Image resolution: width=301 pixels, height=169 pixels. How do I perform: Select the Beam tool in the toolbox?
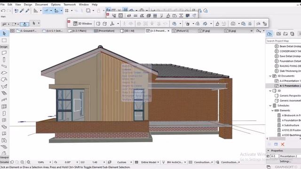point(4,66)
